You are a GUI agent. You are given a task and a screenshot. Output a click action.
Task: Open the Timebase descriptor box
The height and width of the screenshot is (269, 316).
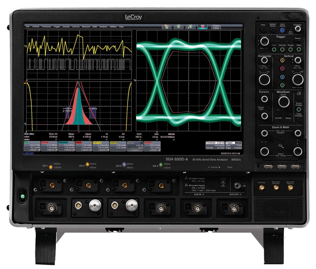215,146
